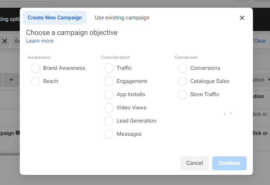Viewport: 270px width, 185px height.
Task: Choose the Traffic objective
Action: (x=109, y=68)
